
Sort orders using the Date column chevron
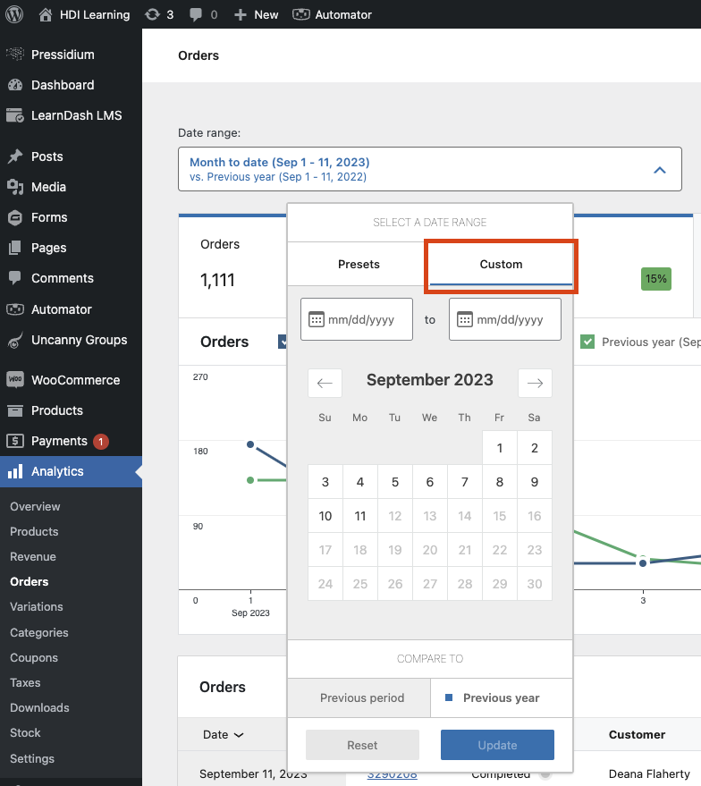point(239,735)
